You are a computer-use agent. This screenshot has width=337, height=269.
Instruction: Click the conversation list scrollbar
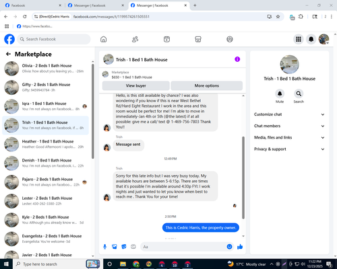pyautogui.click(x=93, y=112)
